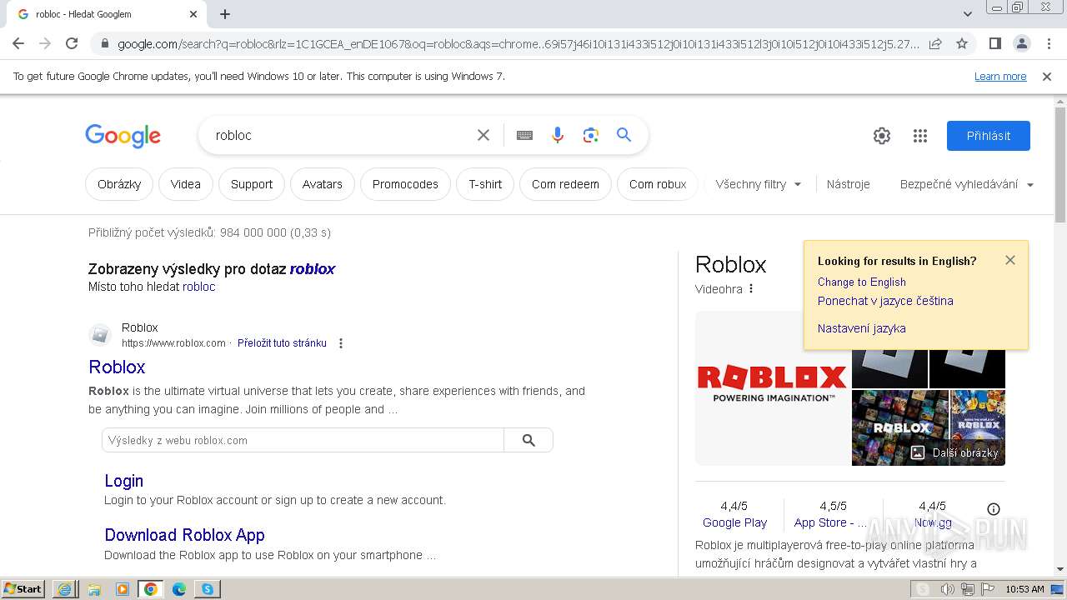Open the Roblox main result title
1067x600 pixels.
click(117, 367)
